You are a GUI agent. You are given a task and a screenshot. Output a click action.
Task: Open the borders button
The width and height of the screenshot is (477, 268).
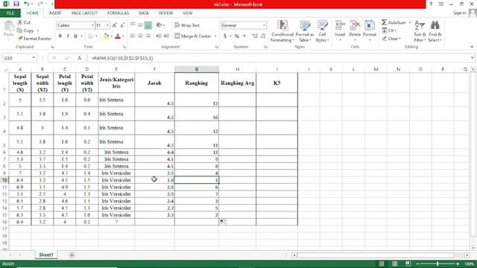tap(91, 36)
